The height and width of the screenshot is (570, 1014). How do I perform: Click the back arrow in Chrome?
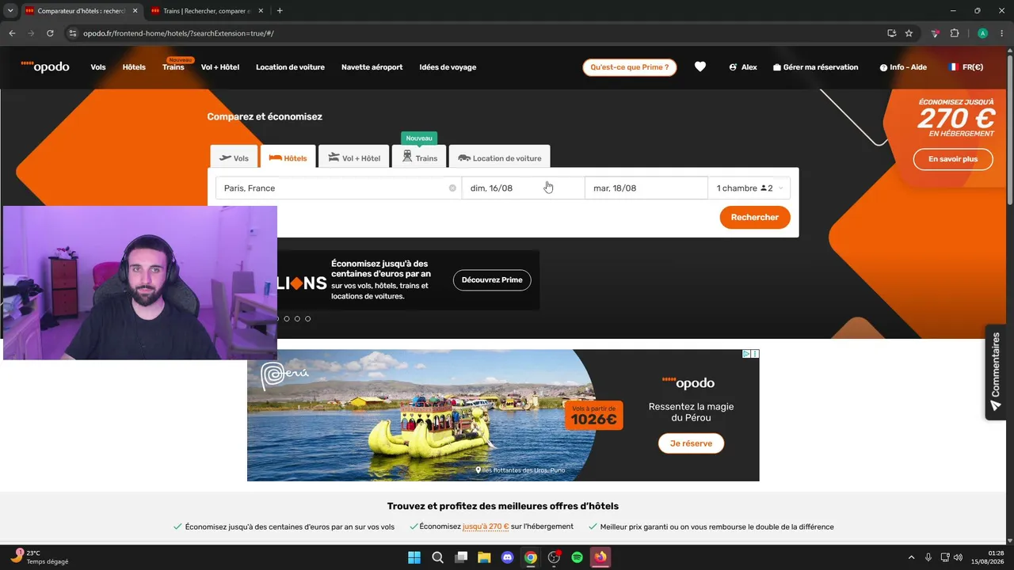(x=12, y=33)
